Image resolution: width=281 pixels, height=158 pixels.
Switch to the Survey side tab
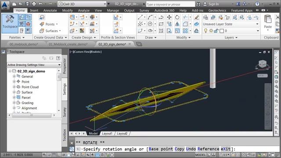pyautogui.click(x=65, y=112)
